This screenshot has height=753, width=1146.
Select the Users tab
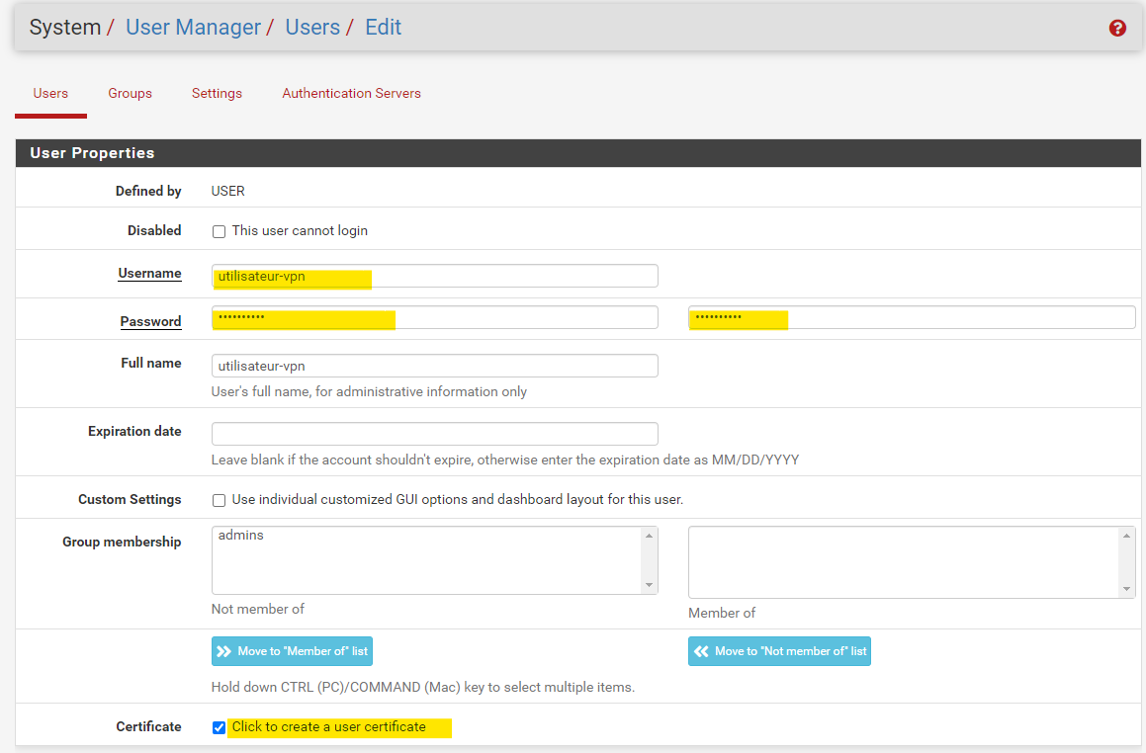coord(50,93)
